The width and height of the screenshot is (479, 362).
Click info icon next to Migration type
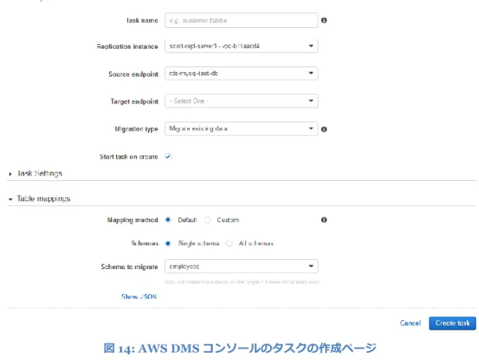tap(324, 129)
